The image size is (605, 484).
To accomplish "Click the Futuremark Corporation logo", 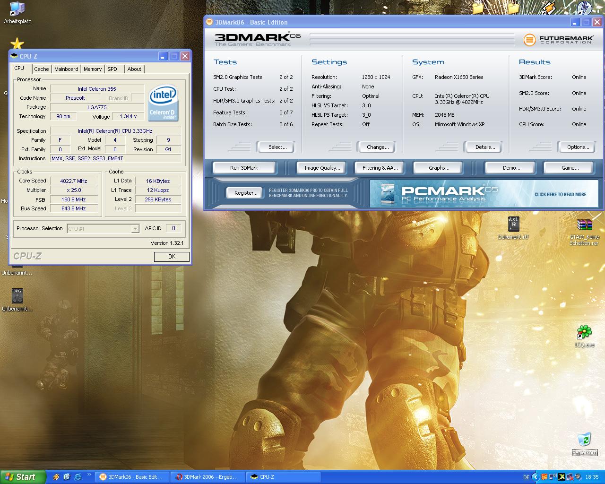I will pyautogui.click(x=558, y=40).
